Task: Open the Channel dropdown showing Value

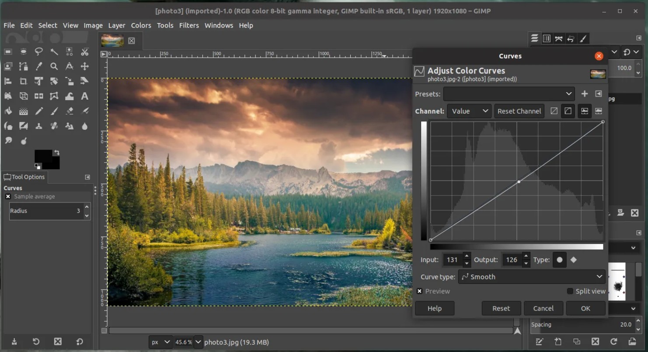Action: coord(469,111)
